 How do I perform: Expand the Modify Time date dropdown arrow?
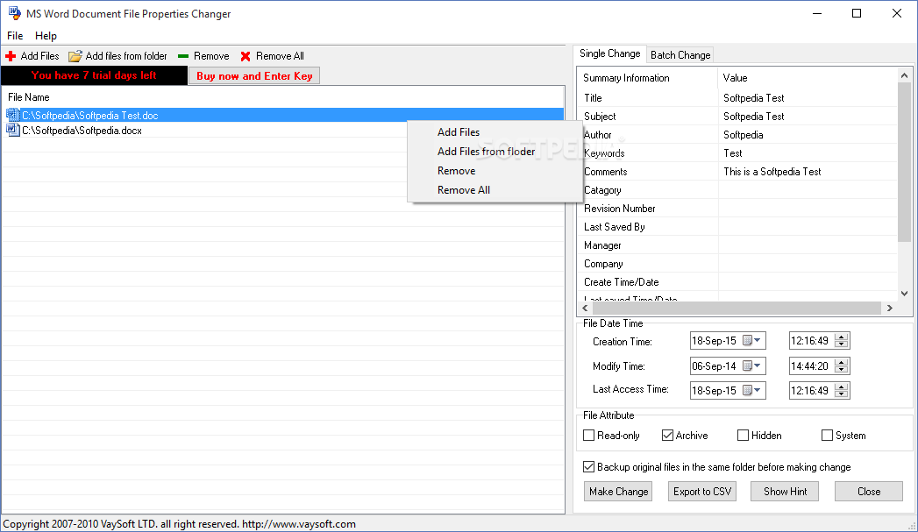(758, 365)
